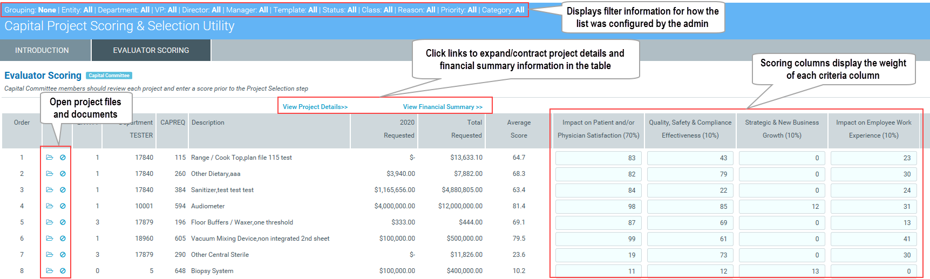The width and height of the screenshot is (930, 279).
Task: Select Quality, Safety score field for Other Dietary
Action: pos(690,174)
